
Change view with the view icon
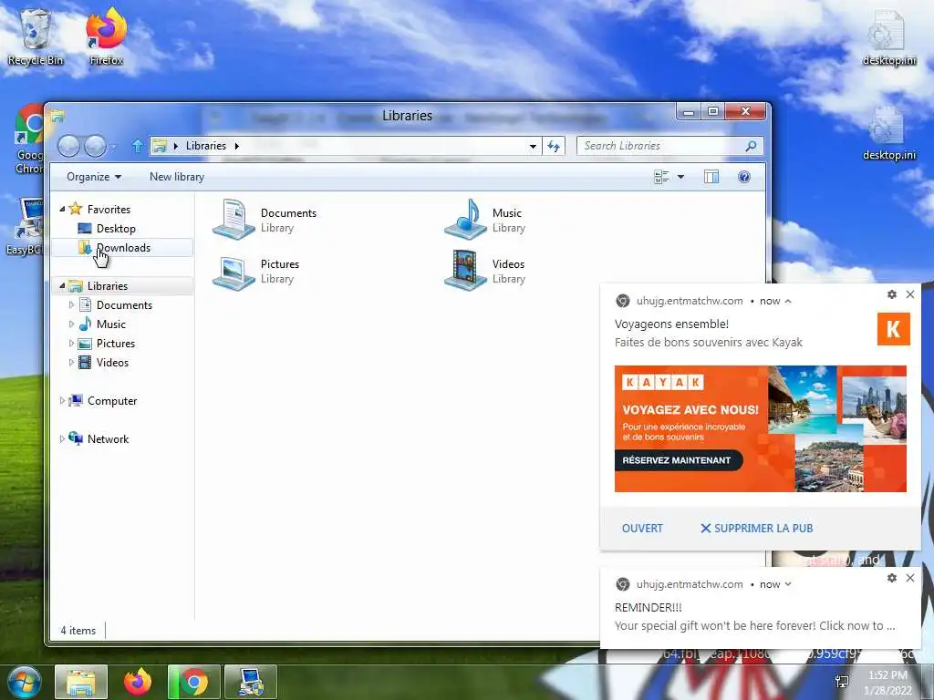661,177
